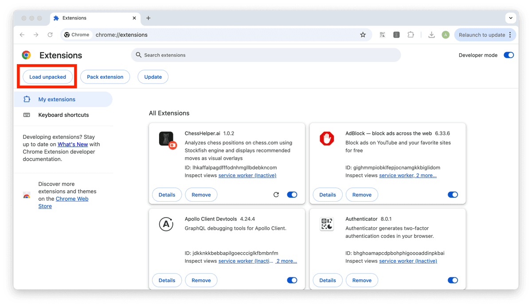
Task: Select Keyboard shortcuts in the sidebar
Action: point(63,115)
